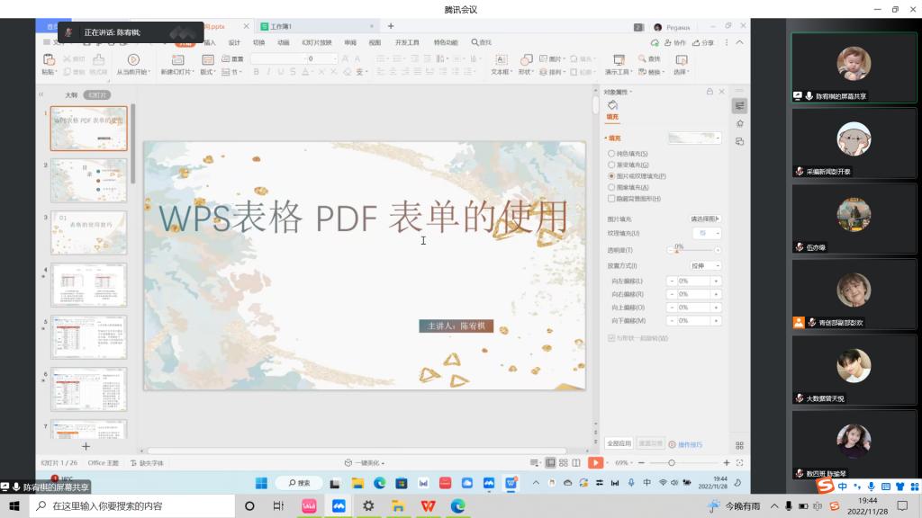Viewport: 922px width, 518px height.
Task: Click the Format Painter icon
Action: click(98, 60)
